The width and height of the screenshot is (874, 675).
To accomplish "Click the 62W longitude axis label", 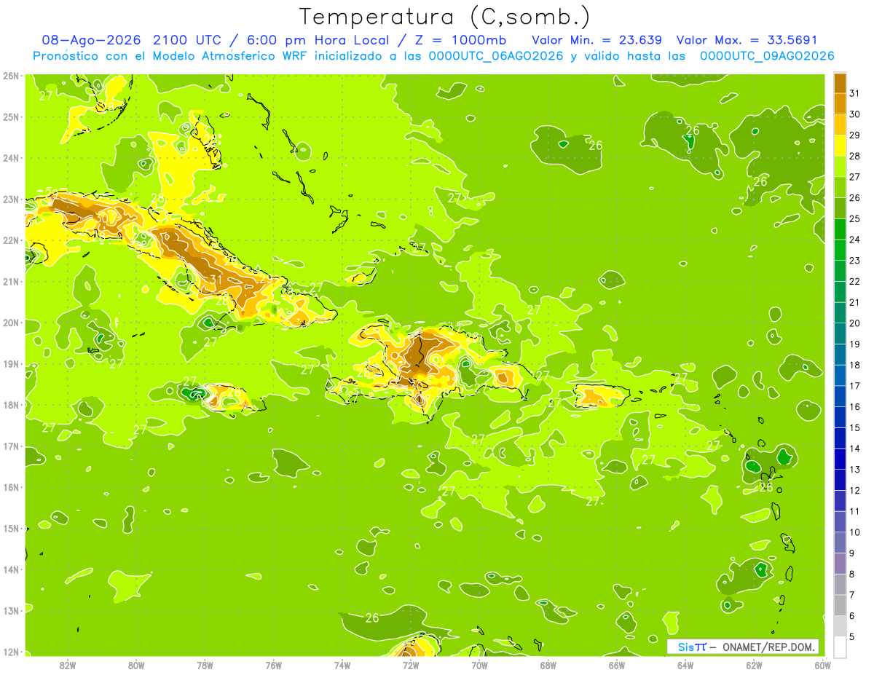I will [x=754, y=665].
